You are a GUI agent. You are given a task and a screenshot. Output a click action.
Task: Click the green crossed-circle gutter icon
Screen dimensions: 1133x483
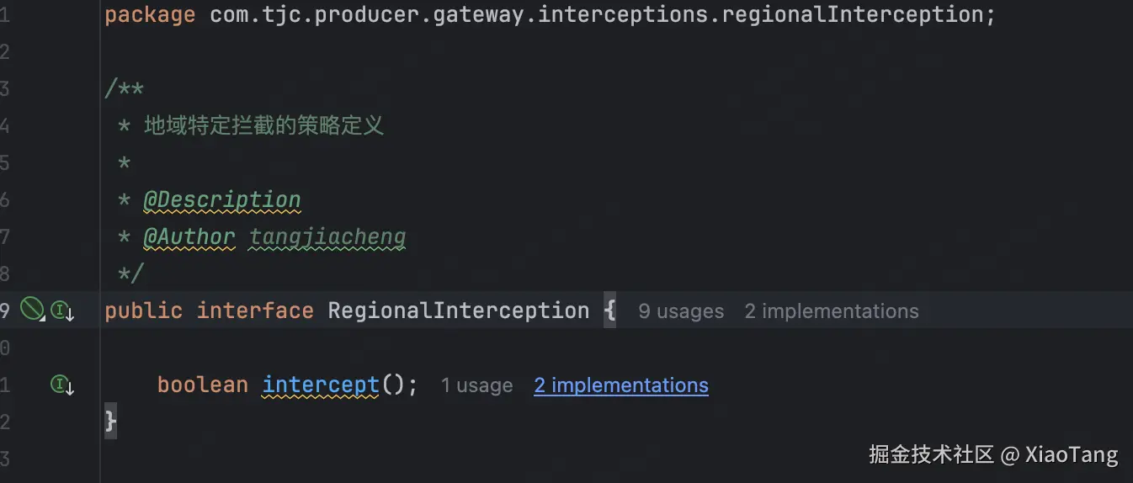(x=32, y=310)
